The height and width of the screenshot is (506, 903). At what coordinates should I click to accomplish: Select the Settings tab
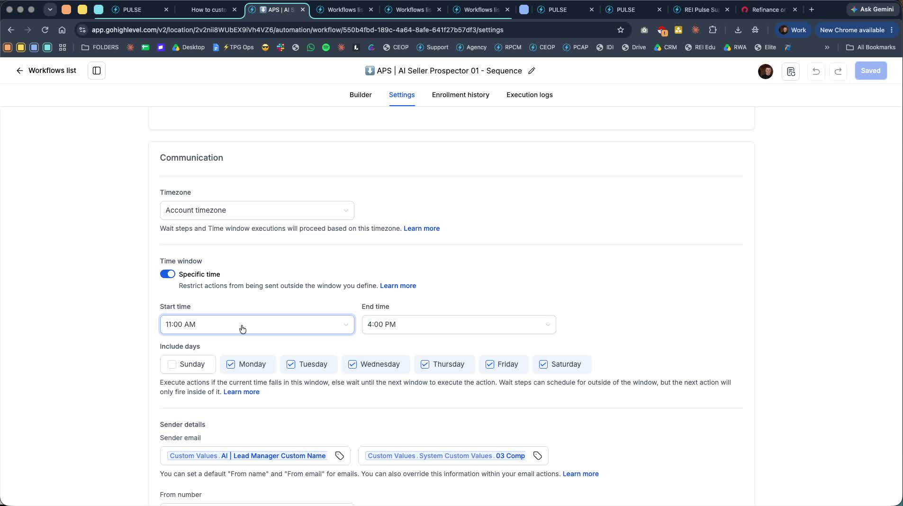tap(402, 95)
